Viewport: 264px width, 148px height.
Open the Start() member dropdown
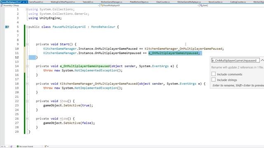[232, 5]
